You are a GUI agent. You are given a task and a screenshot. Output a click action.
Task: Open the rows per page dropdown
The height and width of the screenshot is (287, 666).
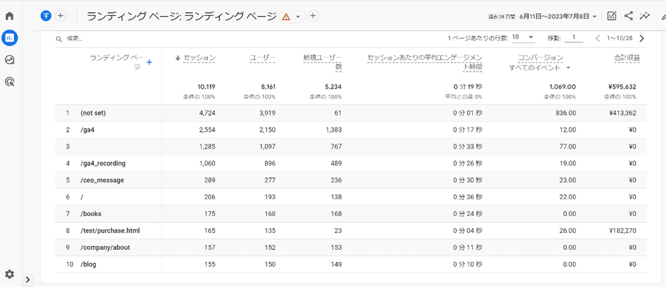pos(523,38)
